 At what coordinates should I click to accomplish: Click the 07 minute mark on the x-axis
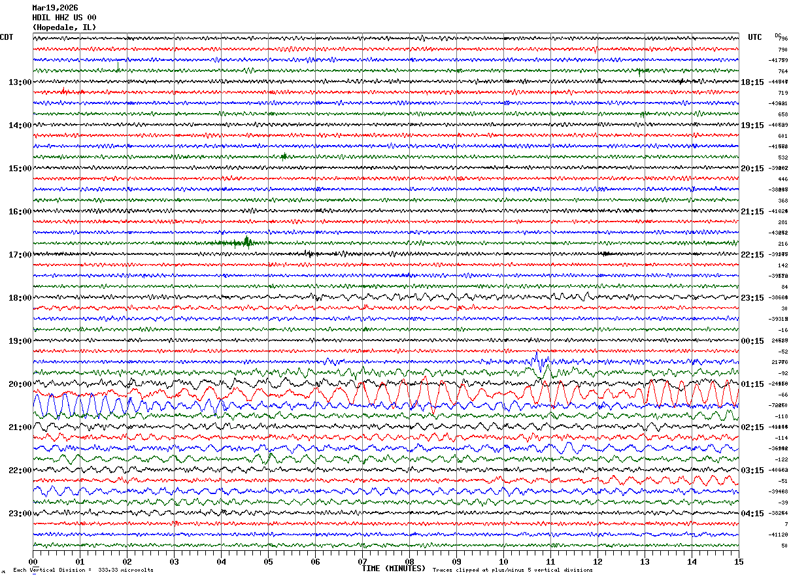point(362,561)
